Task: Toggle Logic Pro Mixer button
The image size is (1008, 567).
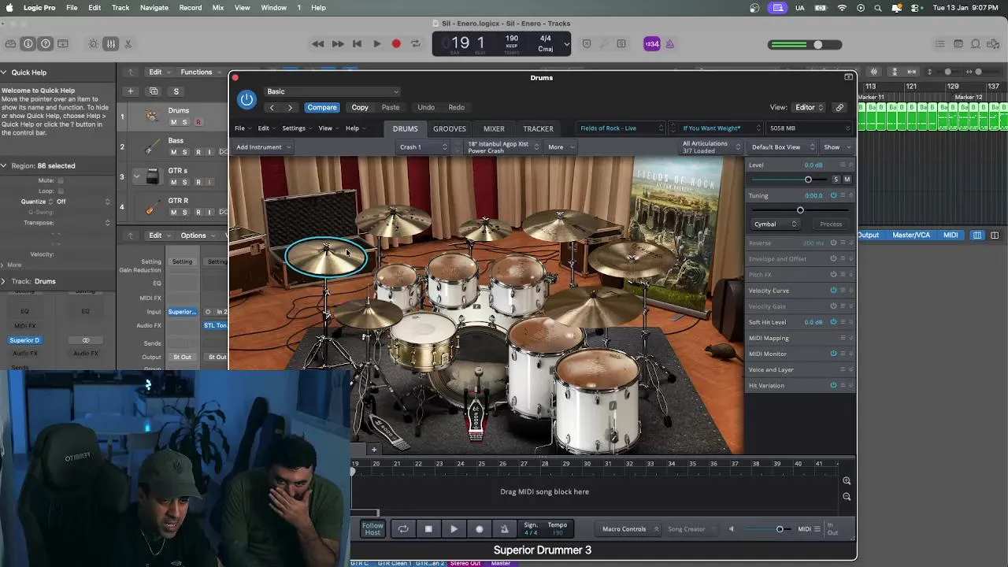Action: click(x=111, y=44)
